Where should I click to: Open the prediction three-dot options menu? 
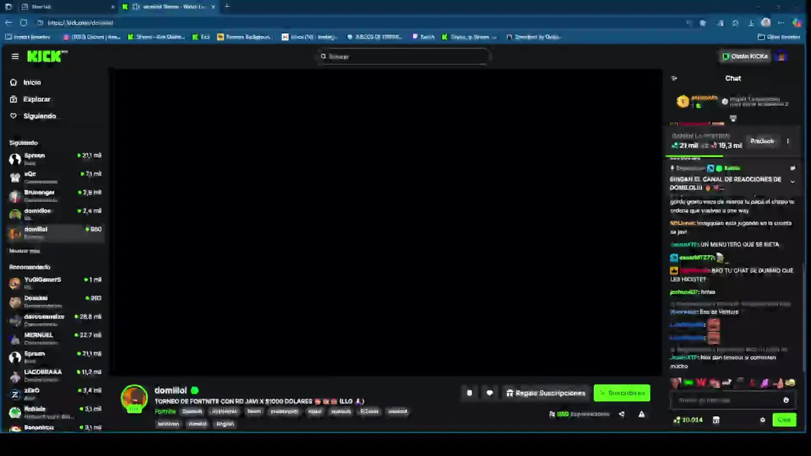(788, 141)
